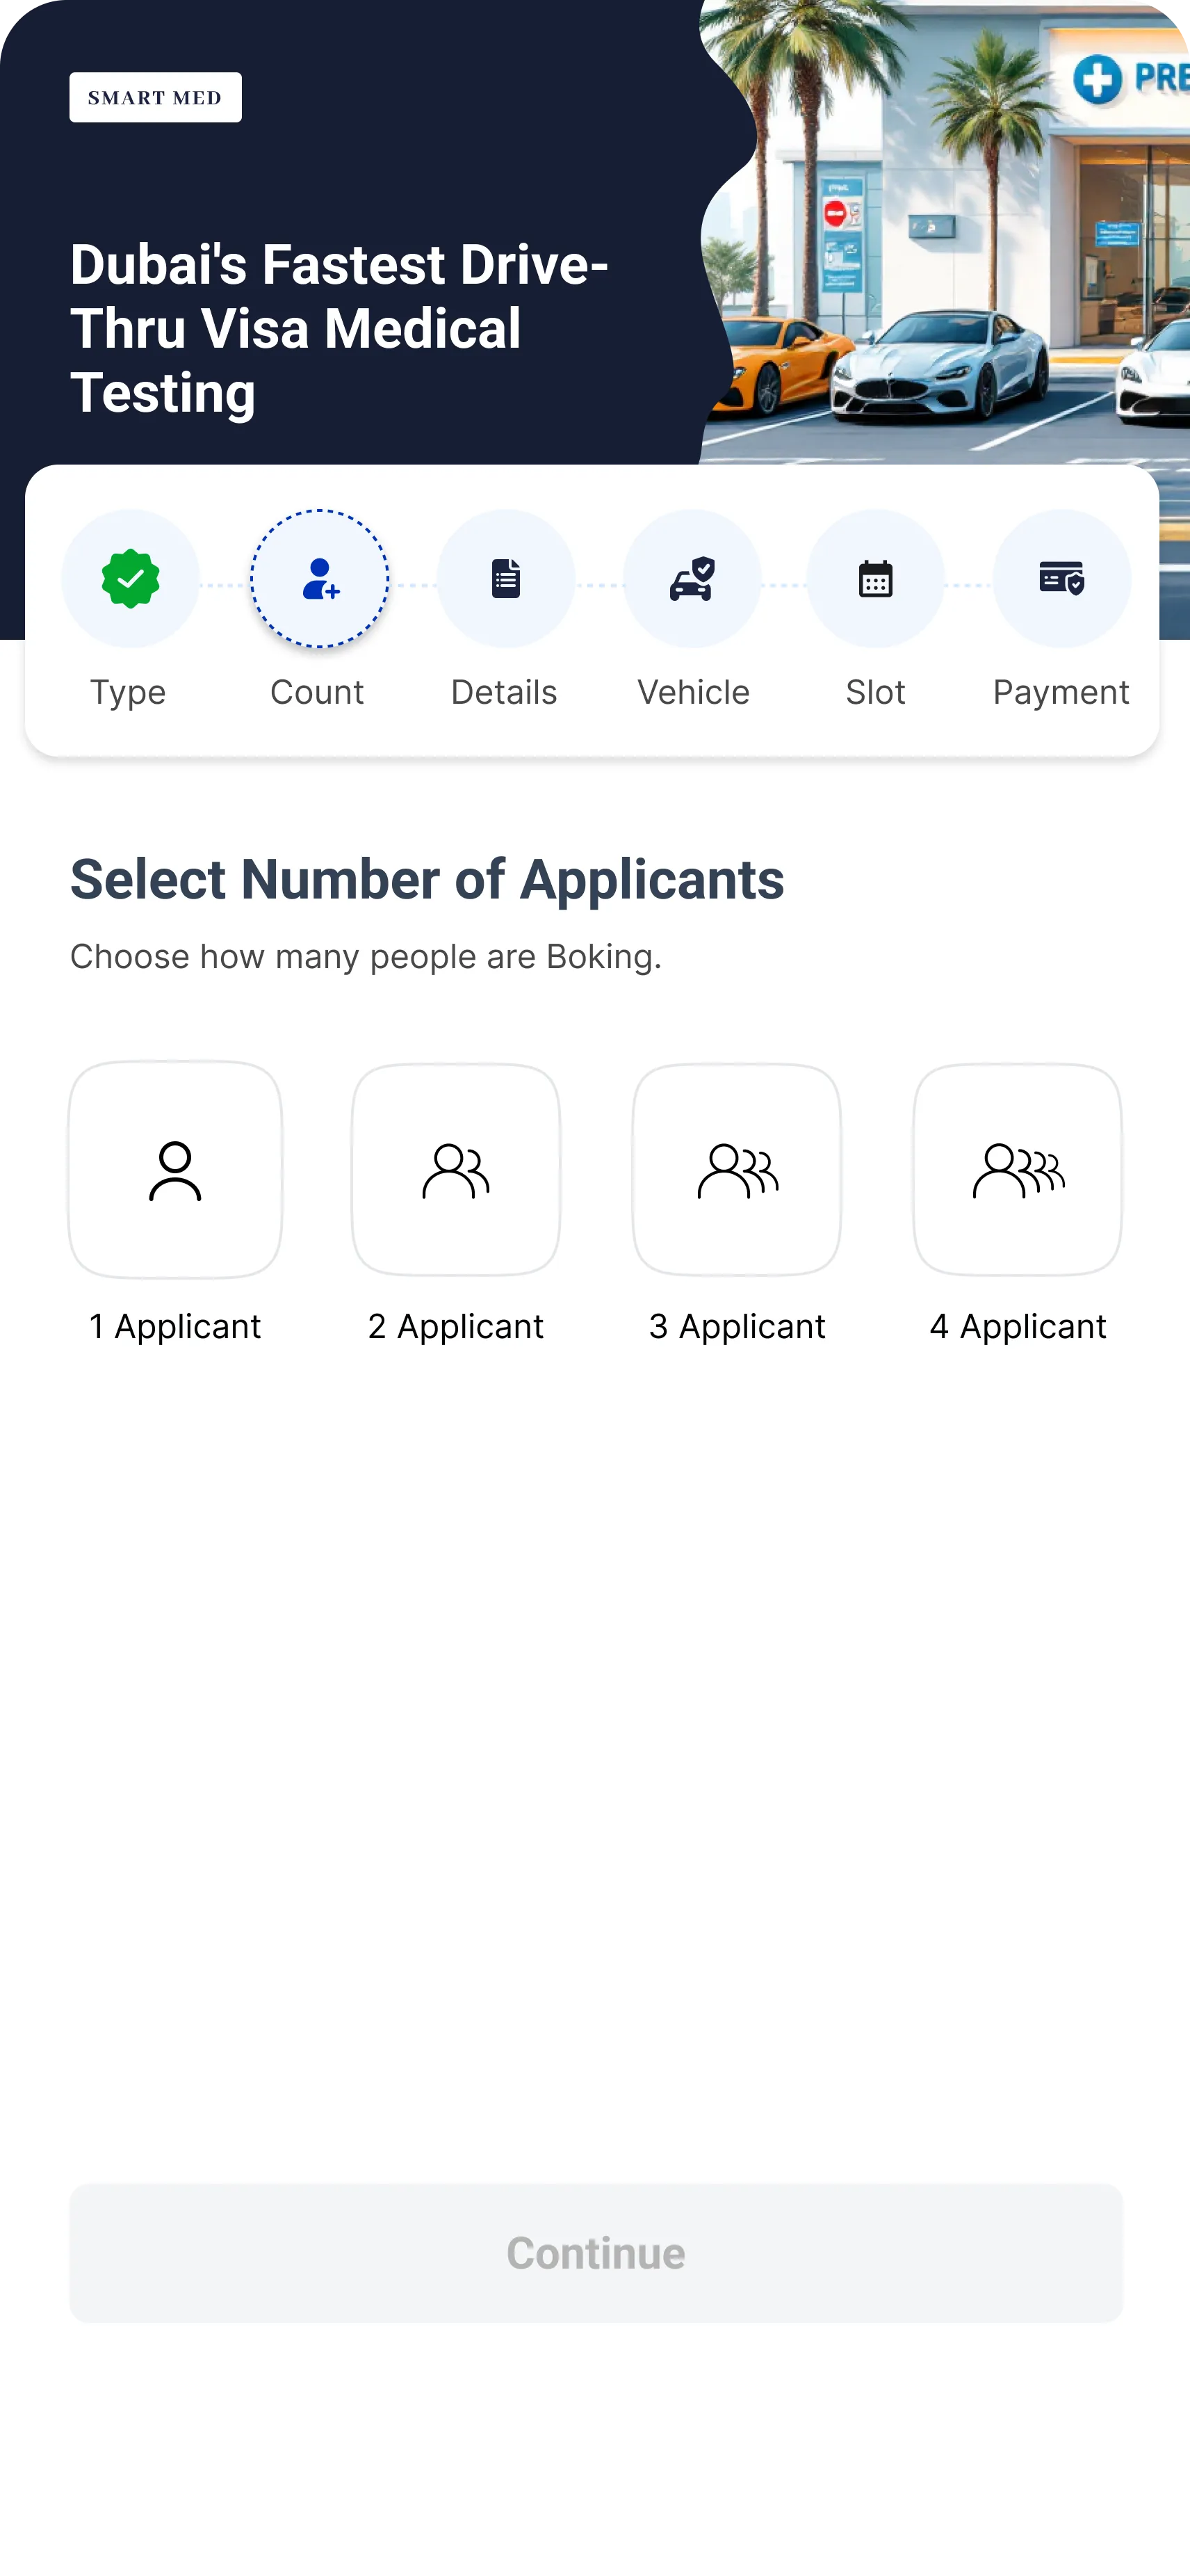Click the "4 Applicant" text label
This screenshot has width=1190, height=2576.
pyautogui.click(x=1017, y=1326)
